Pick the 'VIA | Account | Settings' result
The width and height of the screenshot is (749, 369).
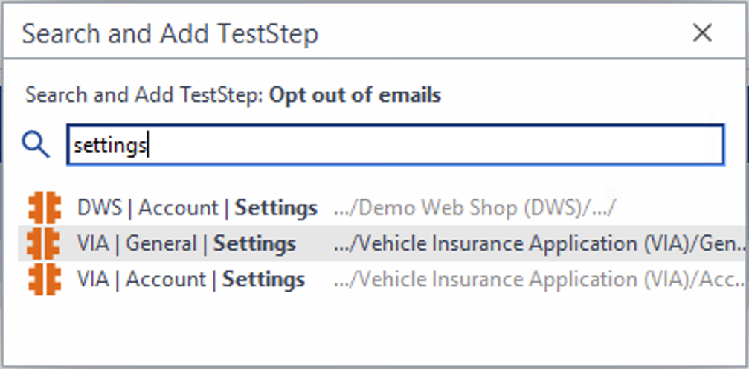190,280
